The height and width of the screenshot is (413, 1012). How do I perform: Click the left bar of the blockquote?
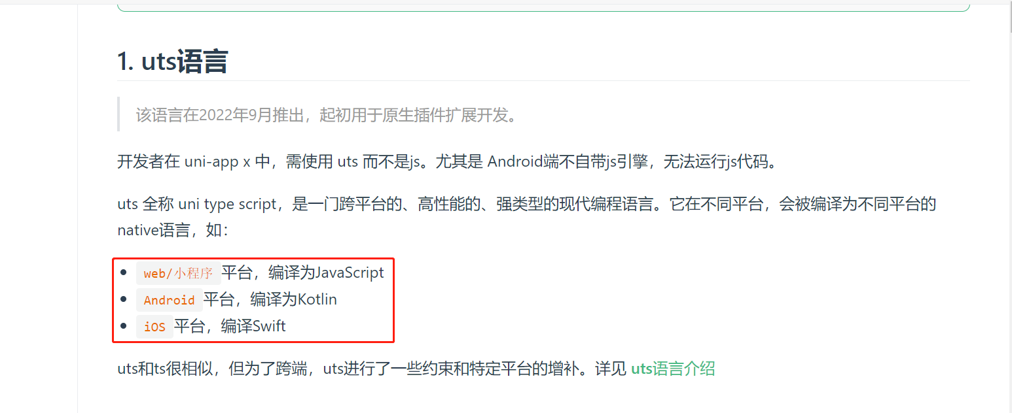(118, 114)
